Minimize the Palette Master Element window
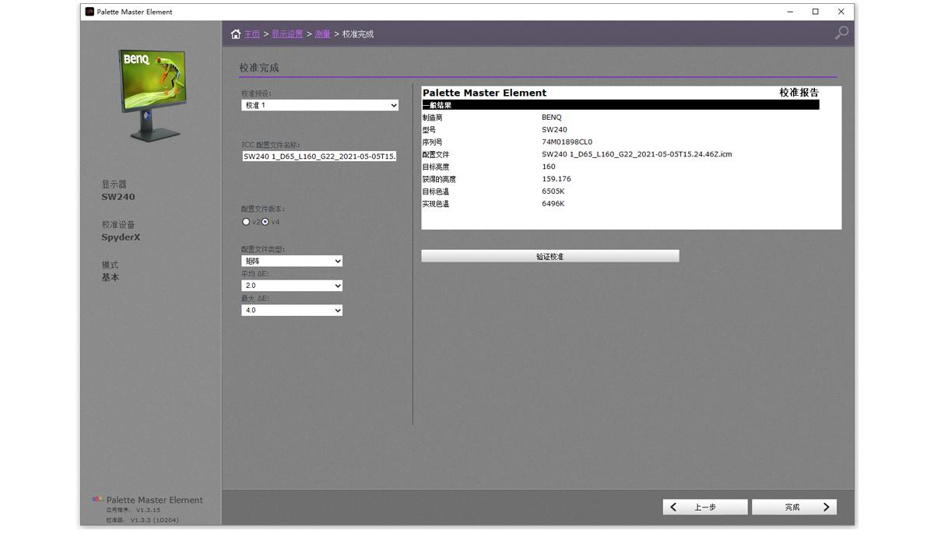 click(790, 12)
